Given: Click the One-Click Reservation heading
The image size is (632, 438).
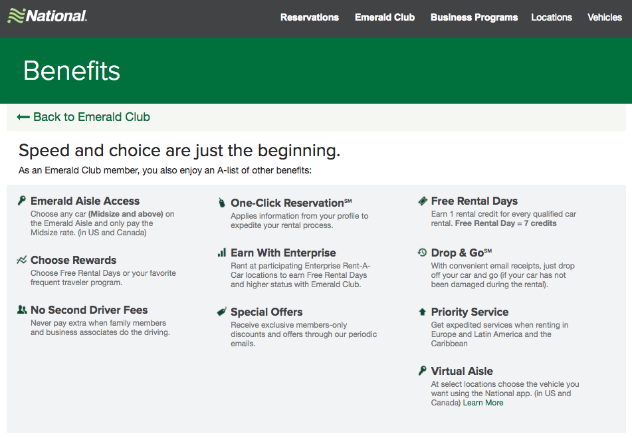Looking at the screenshot, I should [291, 203].
